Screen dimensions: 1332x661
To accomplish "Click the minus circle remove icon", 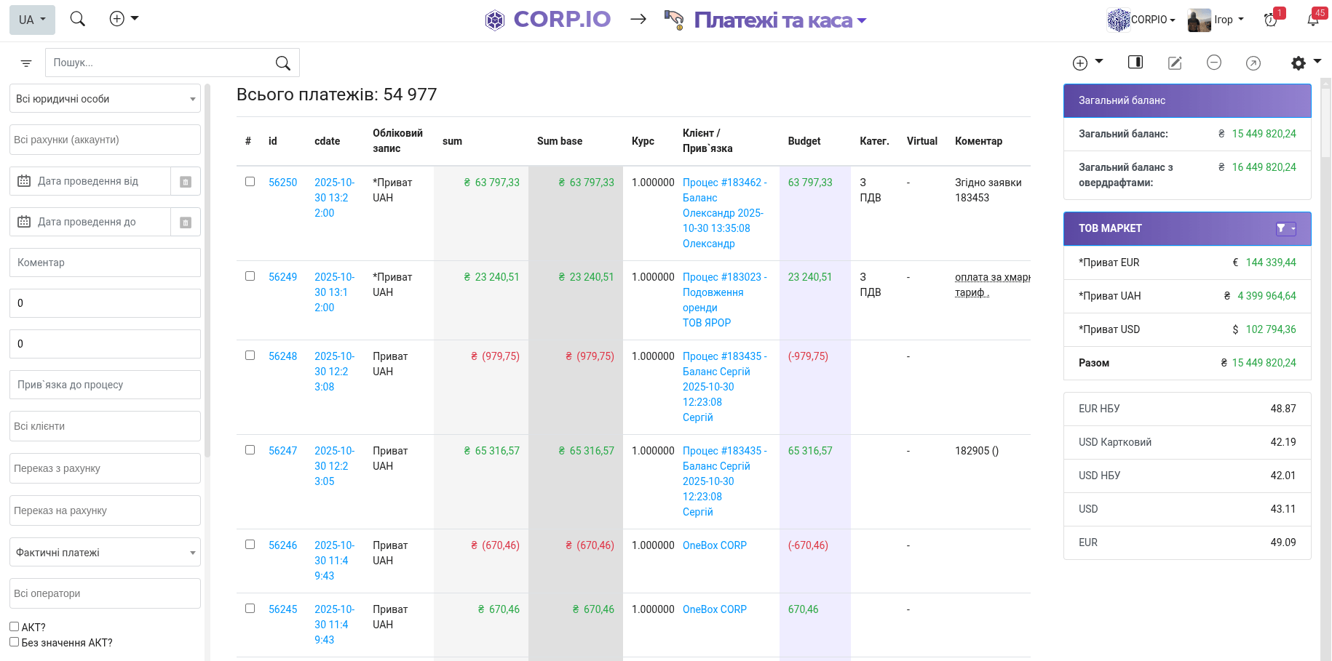I will (x=1214, y=63).
